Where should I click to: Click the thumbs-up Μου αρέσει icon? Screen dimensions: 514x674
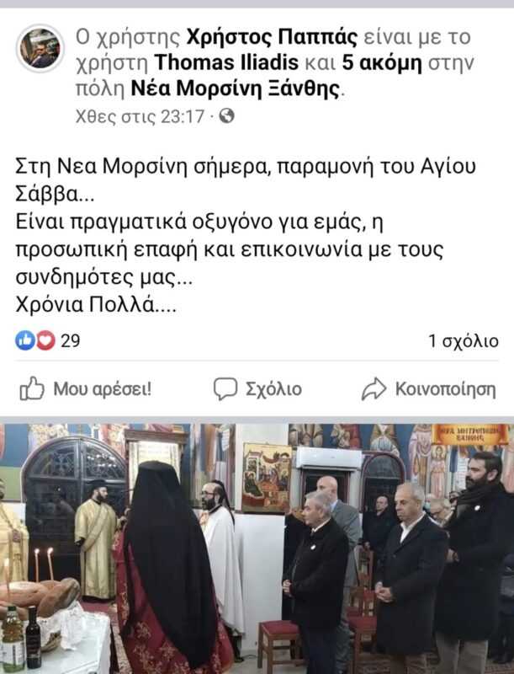point(32,388)
